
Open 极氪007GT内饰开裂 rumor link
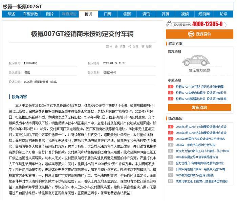(188, 87)
